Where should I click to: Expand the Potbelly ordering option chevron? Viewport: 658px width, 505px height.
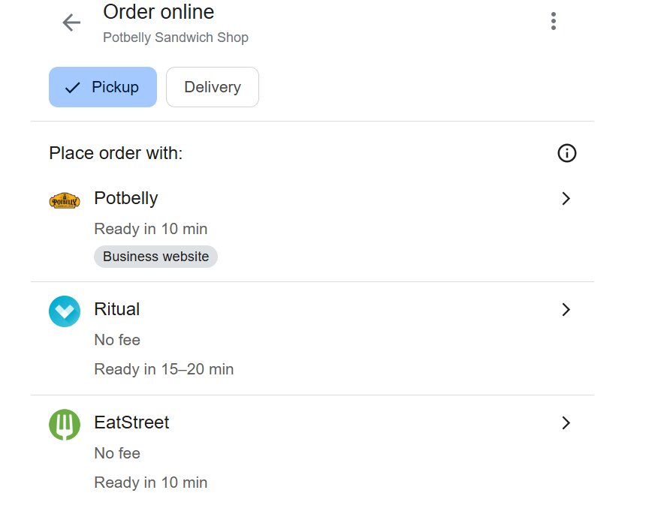coord(566,199)
